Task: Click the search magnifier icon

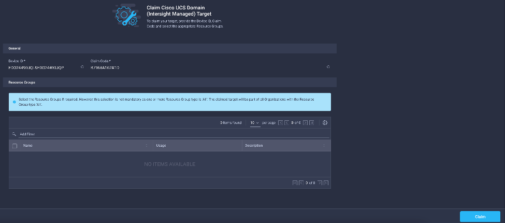Action: (x=14, y=134)
